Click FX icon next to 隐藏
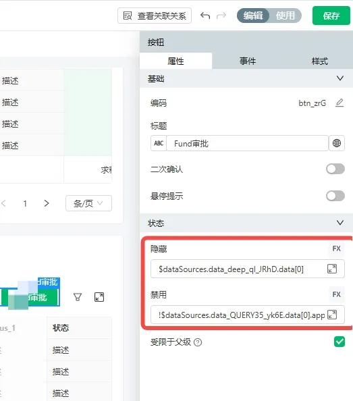Viewport: 353px width, 401px height. 336,248
